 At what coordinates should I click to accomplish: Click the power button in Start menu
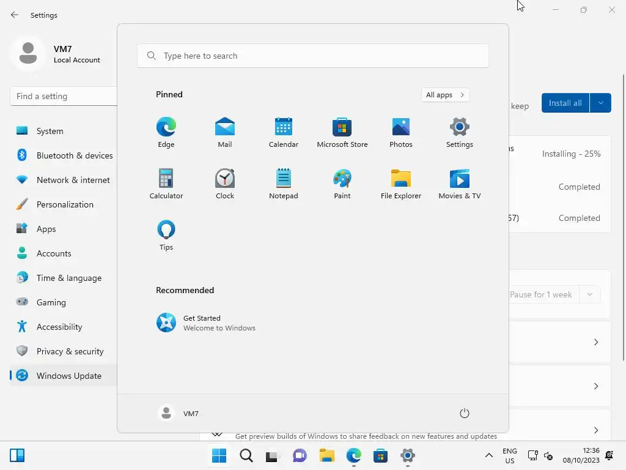465,413
